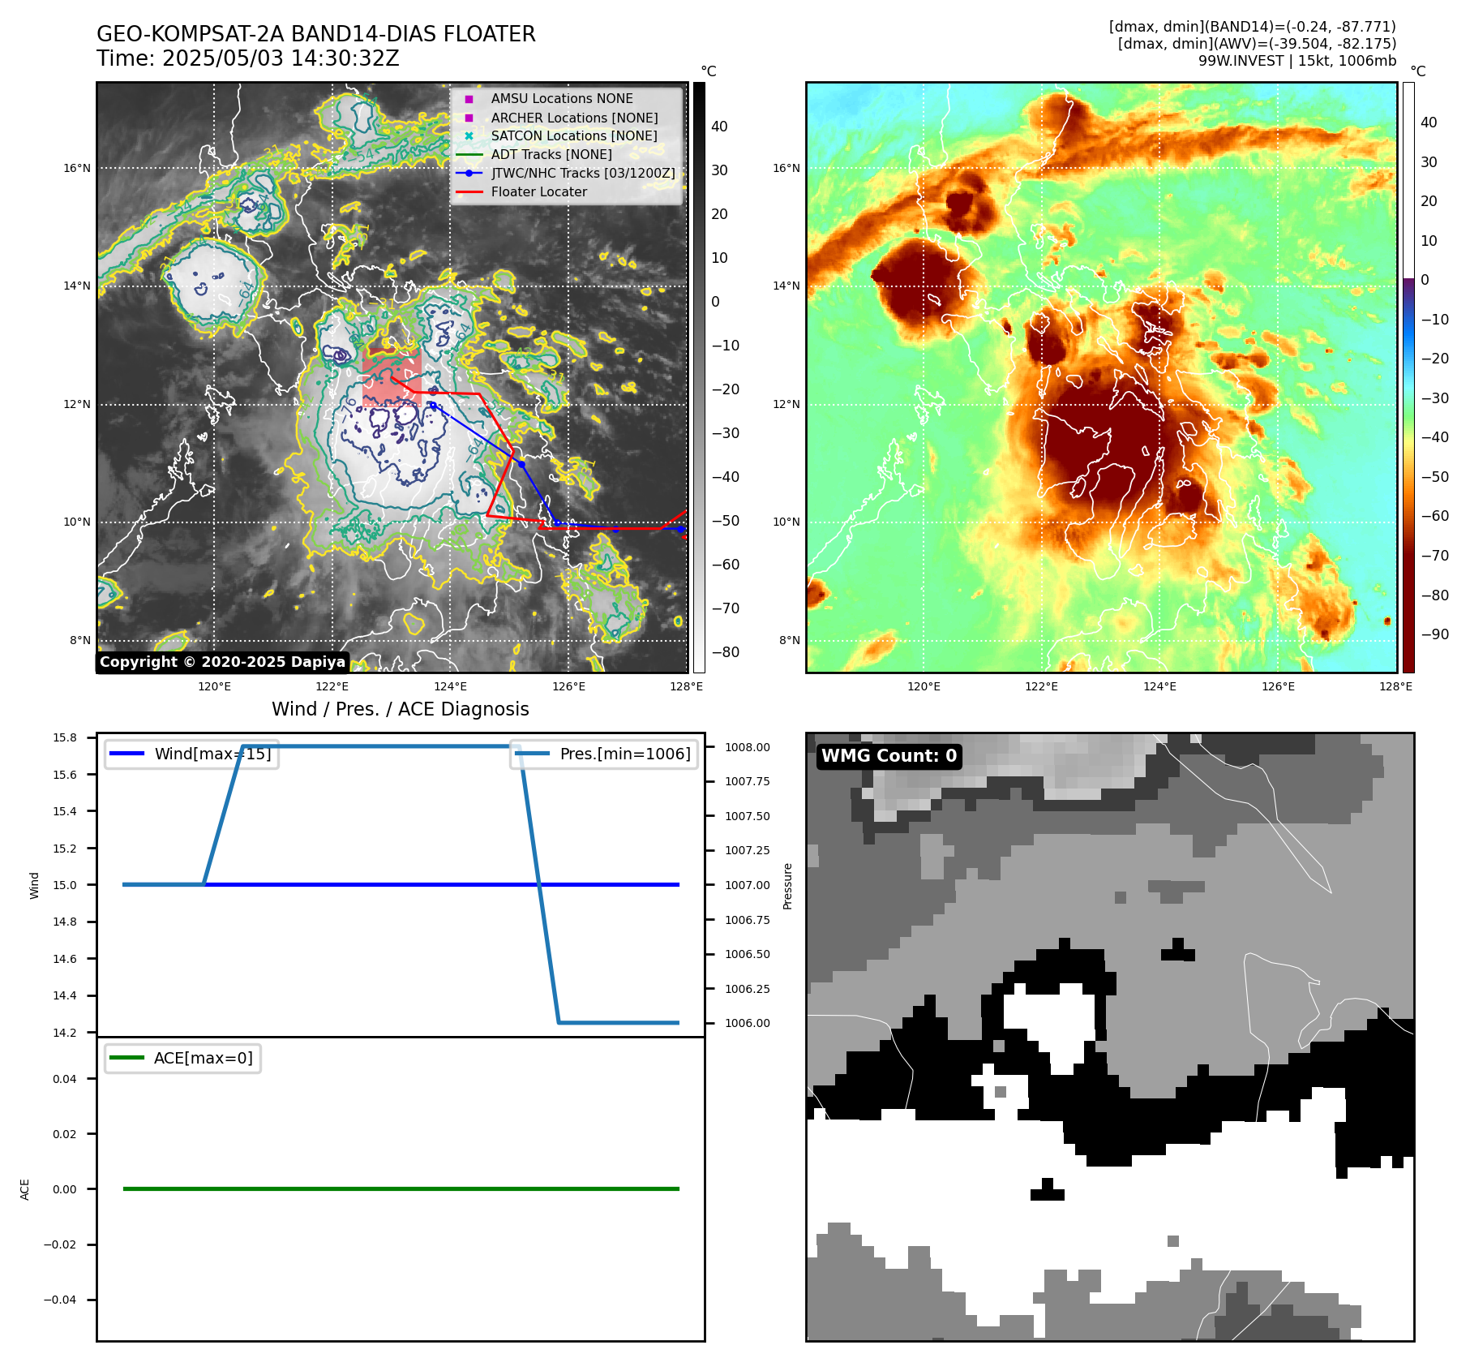Click the 1008.00 pressure axis tick label
Viewport: 1470px width, 1371px height.
[x=748, y=747]
